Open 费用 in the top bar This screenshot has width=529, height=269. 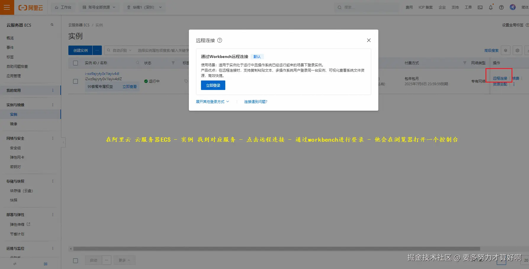click(409, 7)
